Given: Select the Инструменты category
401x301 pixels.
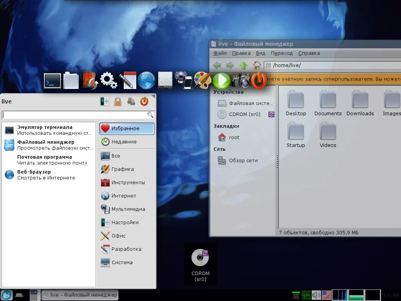Looking at the screenshot, I should tap(127, 183).
